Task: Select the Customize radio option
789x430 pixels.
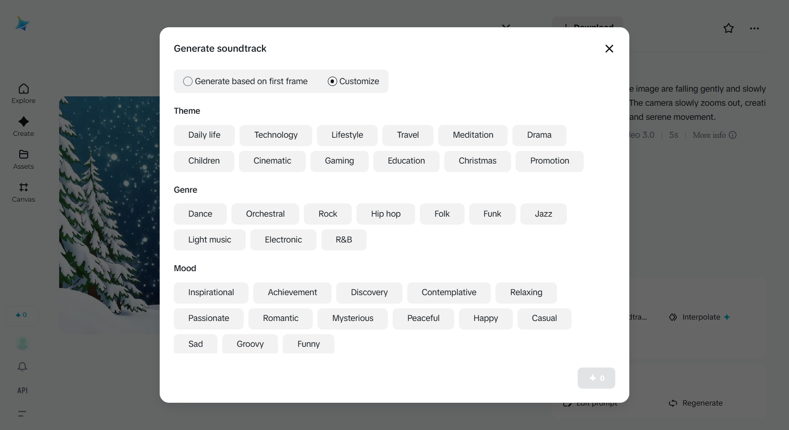Action: (x=333, y=81)
